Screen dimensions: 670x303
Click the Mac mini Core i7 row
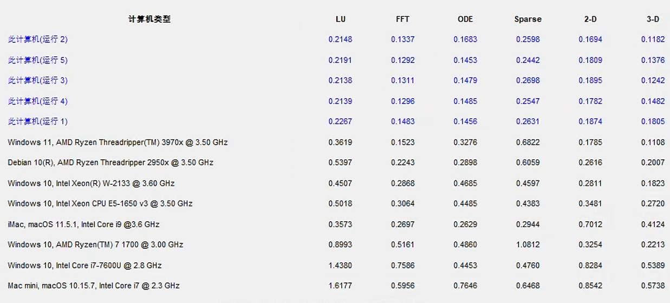click(94, 286)
